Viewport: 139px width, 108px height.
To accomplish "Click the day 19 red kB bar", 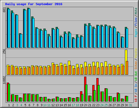I will [x=81, y=96].
